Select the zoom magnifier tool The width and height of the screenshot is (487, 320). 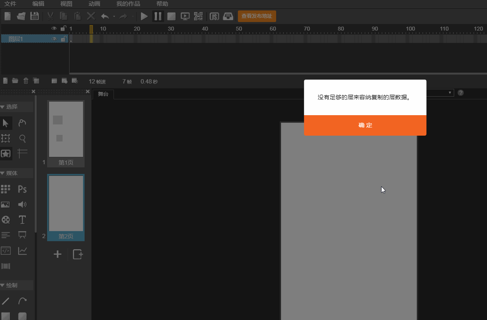click(22, 138)
